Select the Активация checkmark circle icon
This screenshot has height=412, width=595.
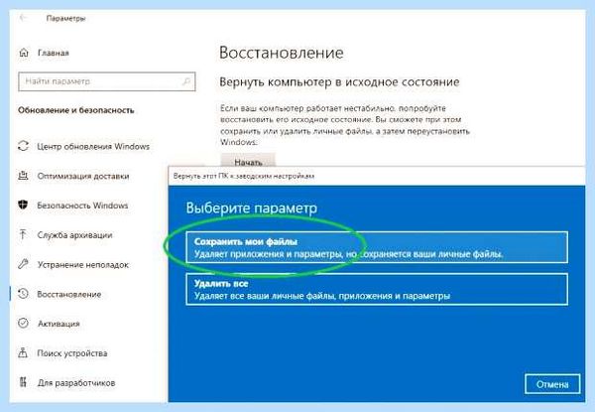click(x=23, y=323)
